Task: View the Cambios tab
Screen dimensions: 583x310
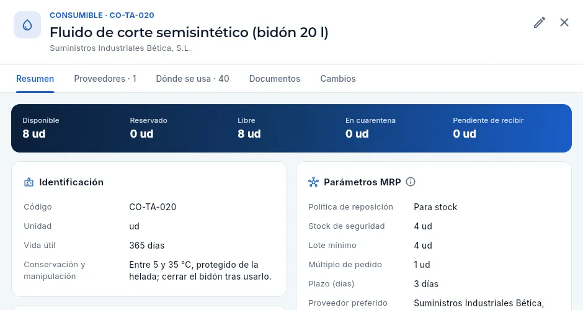Action: pos(338,79)
